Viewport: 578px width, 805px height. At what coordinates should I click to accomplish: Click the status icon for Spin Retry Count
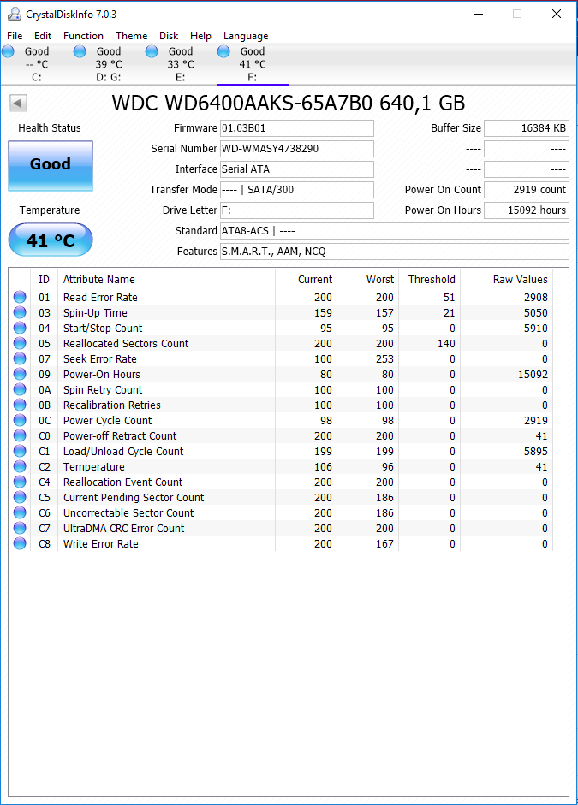20,389
